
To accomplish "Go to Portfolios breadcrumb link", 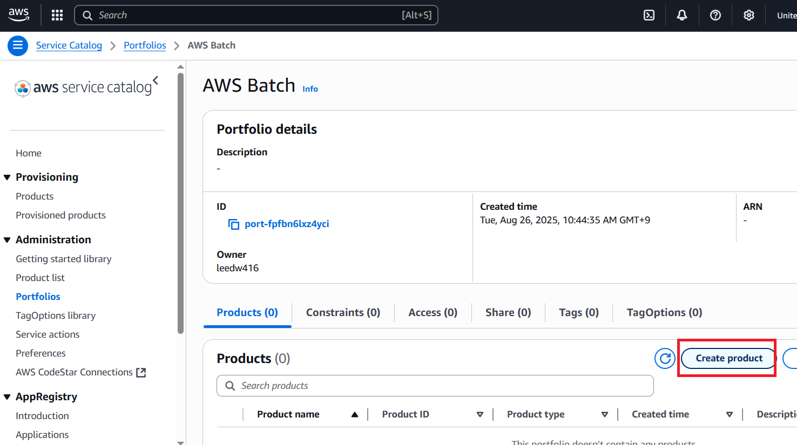I will [x=145, y=45].
